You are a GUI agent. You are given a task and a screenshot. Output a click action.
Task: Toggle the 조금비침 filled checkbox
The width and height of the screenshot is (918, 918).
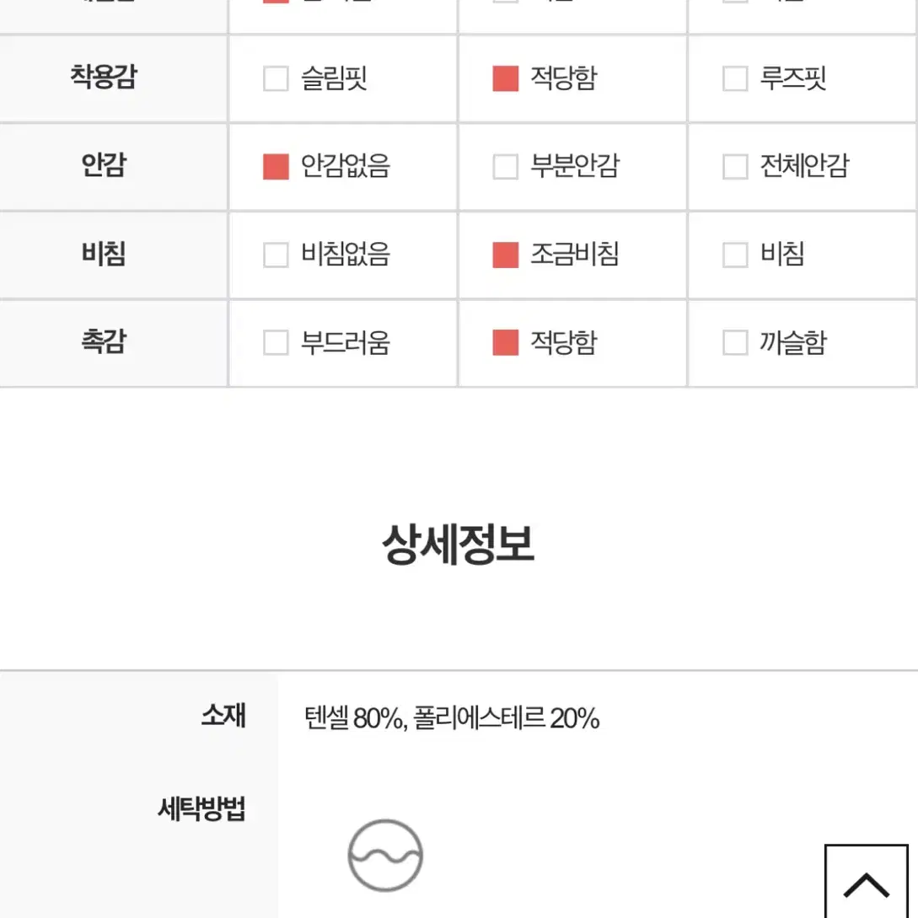click(505, 255)
